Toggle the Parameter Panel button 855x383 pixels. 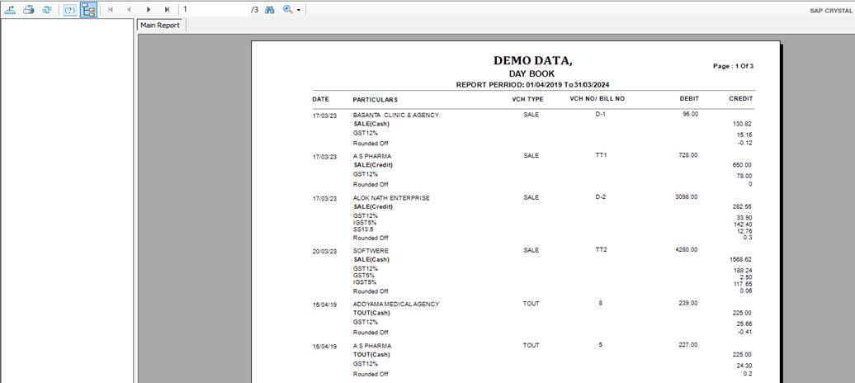(x=71, y=9)
